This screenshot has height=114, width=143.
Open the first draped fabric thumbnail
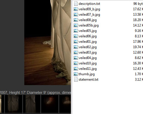13,104
